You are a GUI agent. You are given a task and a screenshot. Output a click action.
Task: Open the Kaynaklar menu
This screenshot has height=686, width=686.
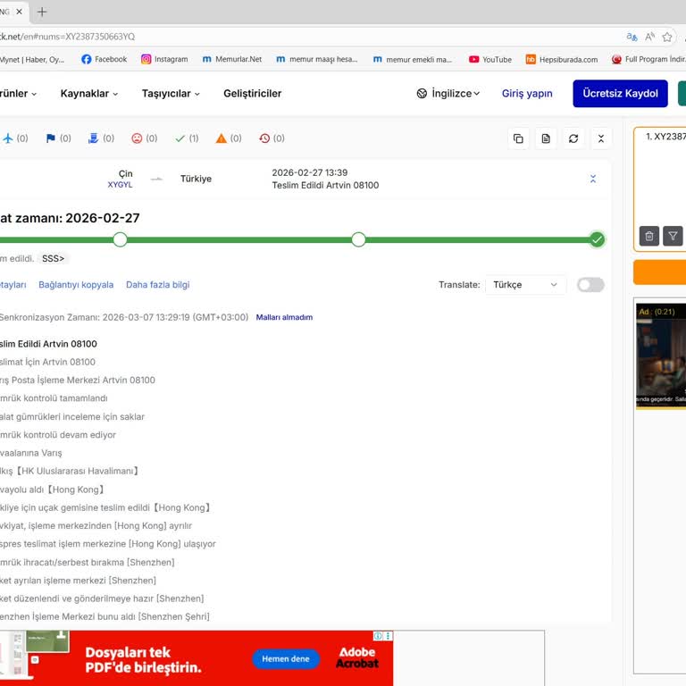point(89,94)
